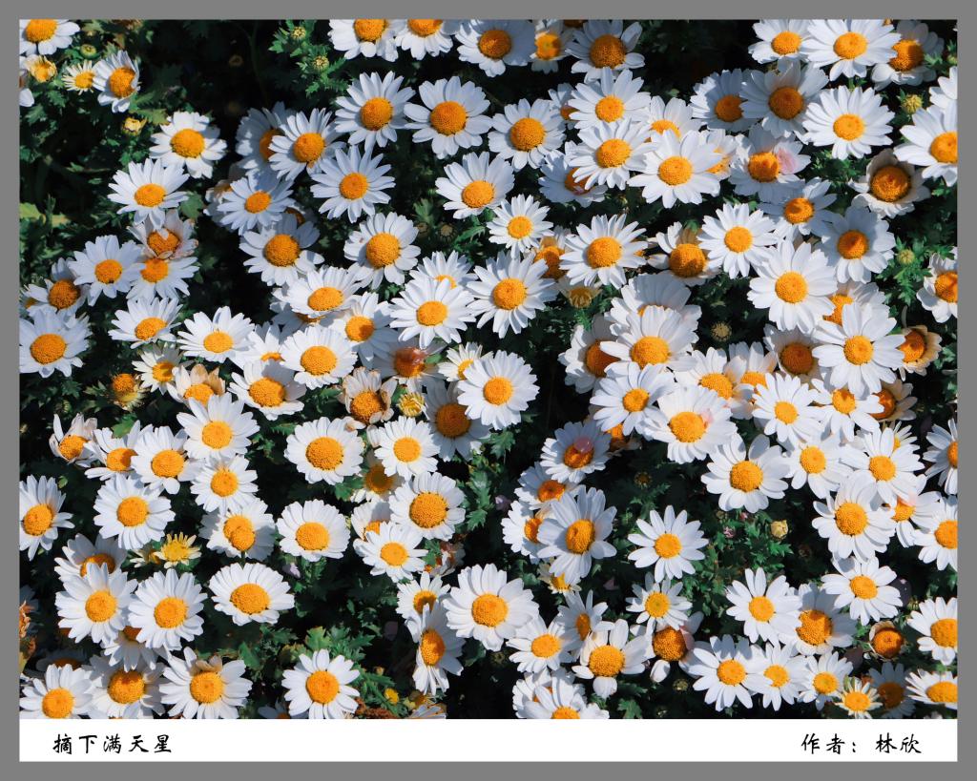This screenshot has width=977, height=781.
Task: Click the center of the daisy photo
Action: pos(488,369)
